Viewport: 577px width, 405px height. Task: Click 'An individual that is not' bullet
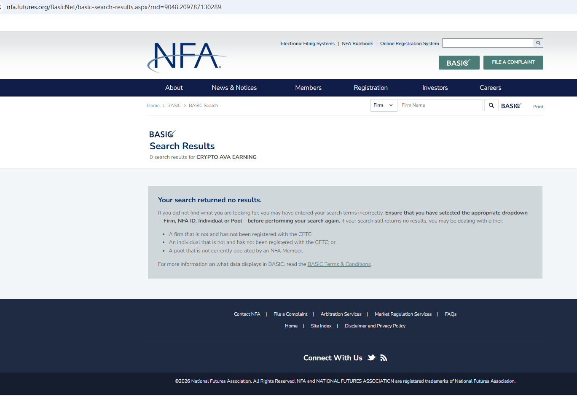coord(252,242)
